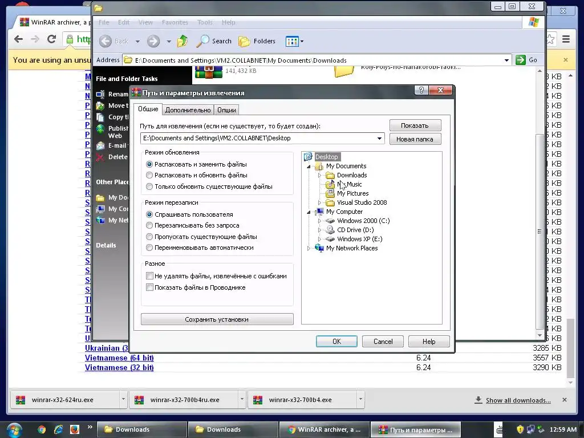This screenshot has height=438, width=584.
Task: Expand the My Network Places node
Action: point(309,248)
